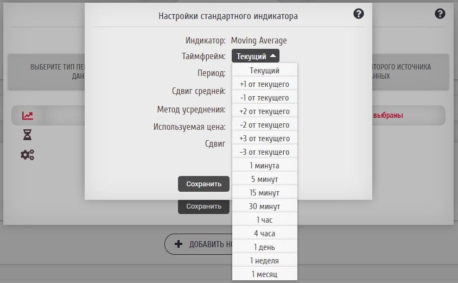Set timeframe to '1 час'
Screen dimensions: 458x283
click(264, 220)
